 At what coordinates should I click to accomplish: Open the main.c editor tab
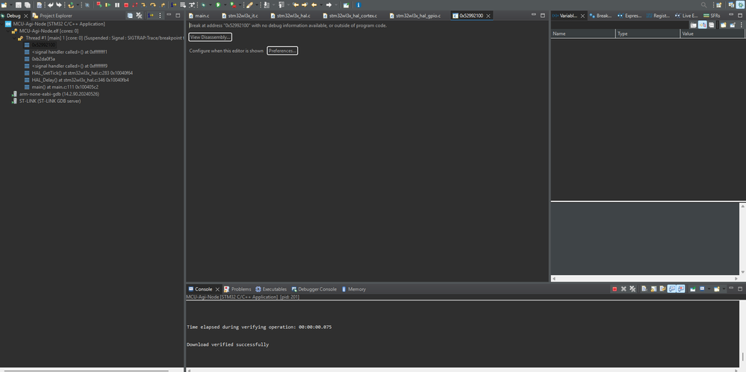[199, 16]
